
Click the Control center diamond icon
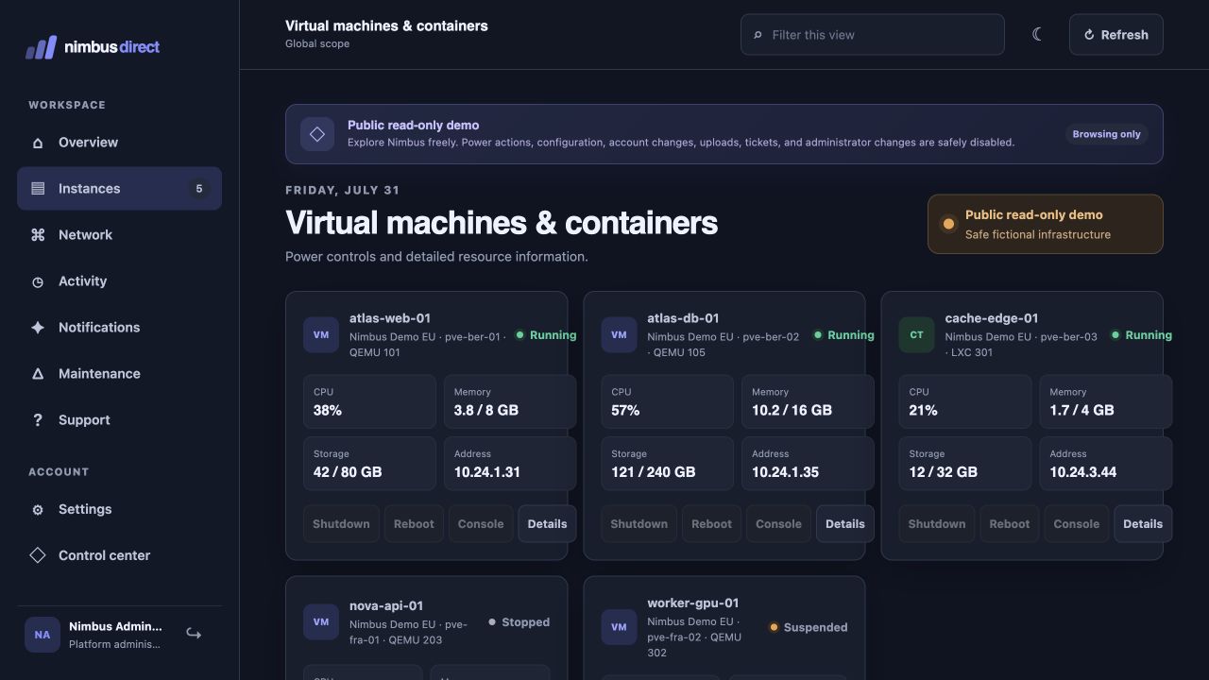pyautogui.click(x=38, y=555)
